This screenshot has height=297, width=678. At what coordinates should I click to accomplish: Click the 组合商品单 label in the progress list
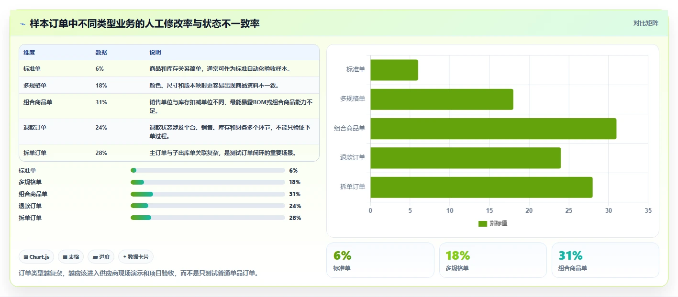(33, 194)
